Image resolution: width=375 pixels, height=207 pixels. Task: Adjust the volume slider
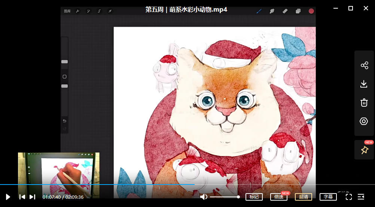tap(225, 197)
